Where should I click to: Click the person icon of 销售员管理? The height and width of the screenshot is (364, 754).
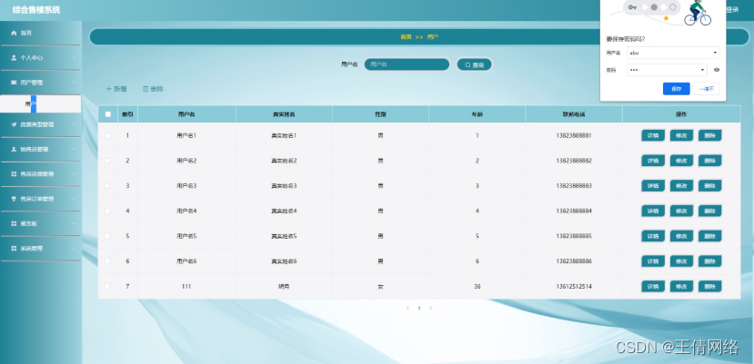14,150
